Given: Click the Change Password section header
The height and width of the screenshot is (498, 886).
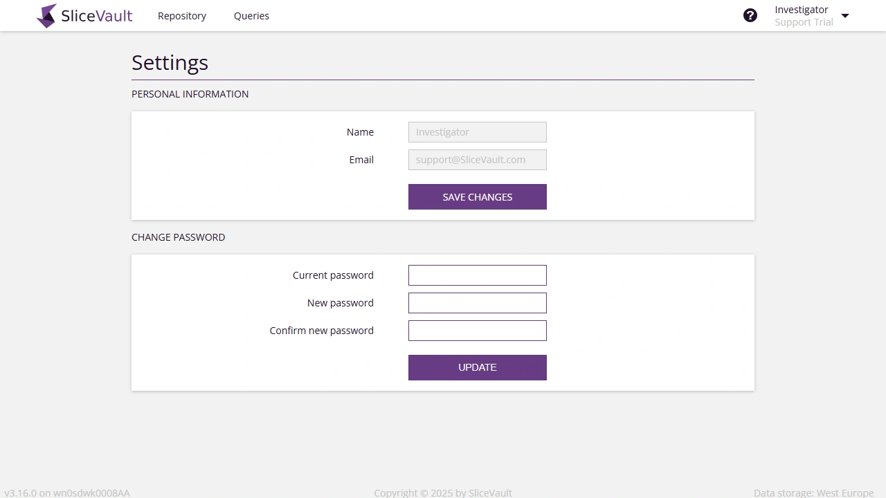Looking at the screenshot, I should point(178,237).
